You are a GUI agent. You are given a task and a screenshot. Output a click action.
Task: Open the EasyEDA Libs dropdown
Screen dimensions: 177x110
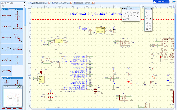click(25, 2)
